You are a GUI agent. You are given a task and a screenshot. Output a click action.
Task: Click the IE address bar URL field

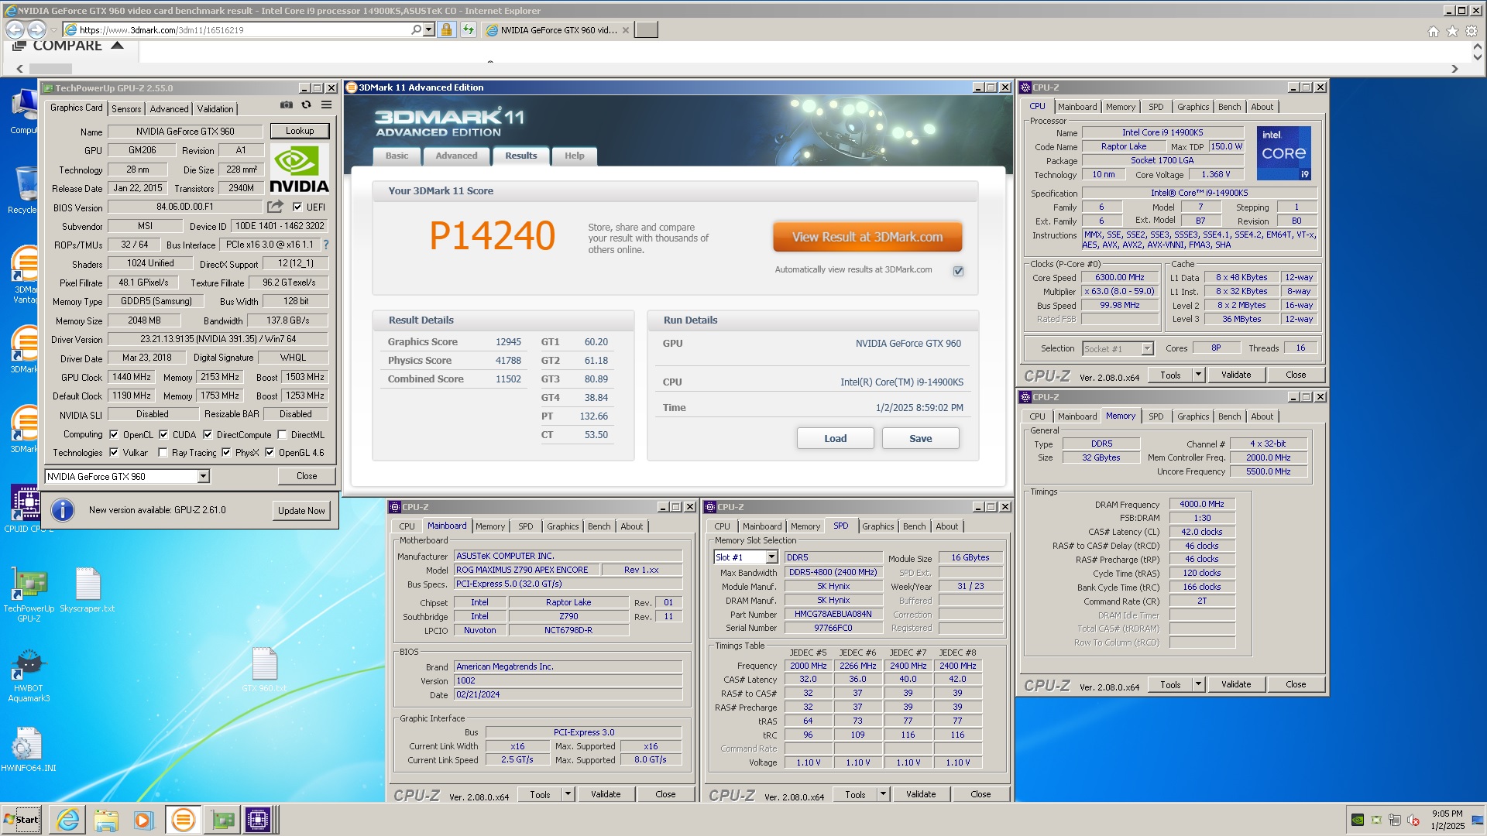[244, 29]
